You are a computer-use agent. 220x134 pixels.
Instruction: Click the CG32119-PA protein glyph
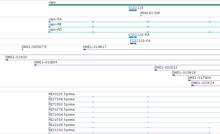[133, 43]
